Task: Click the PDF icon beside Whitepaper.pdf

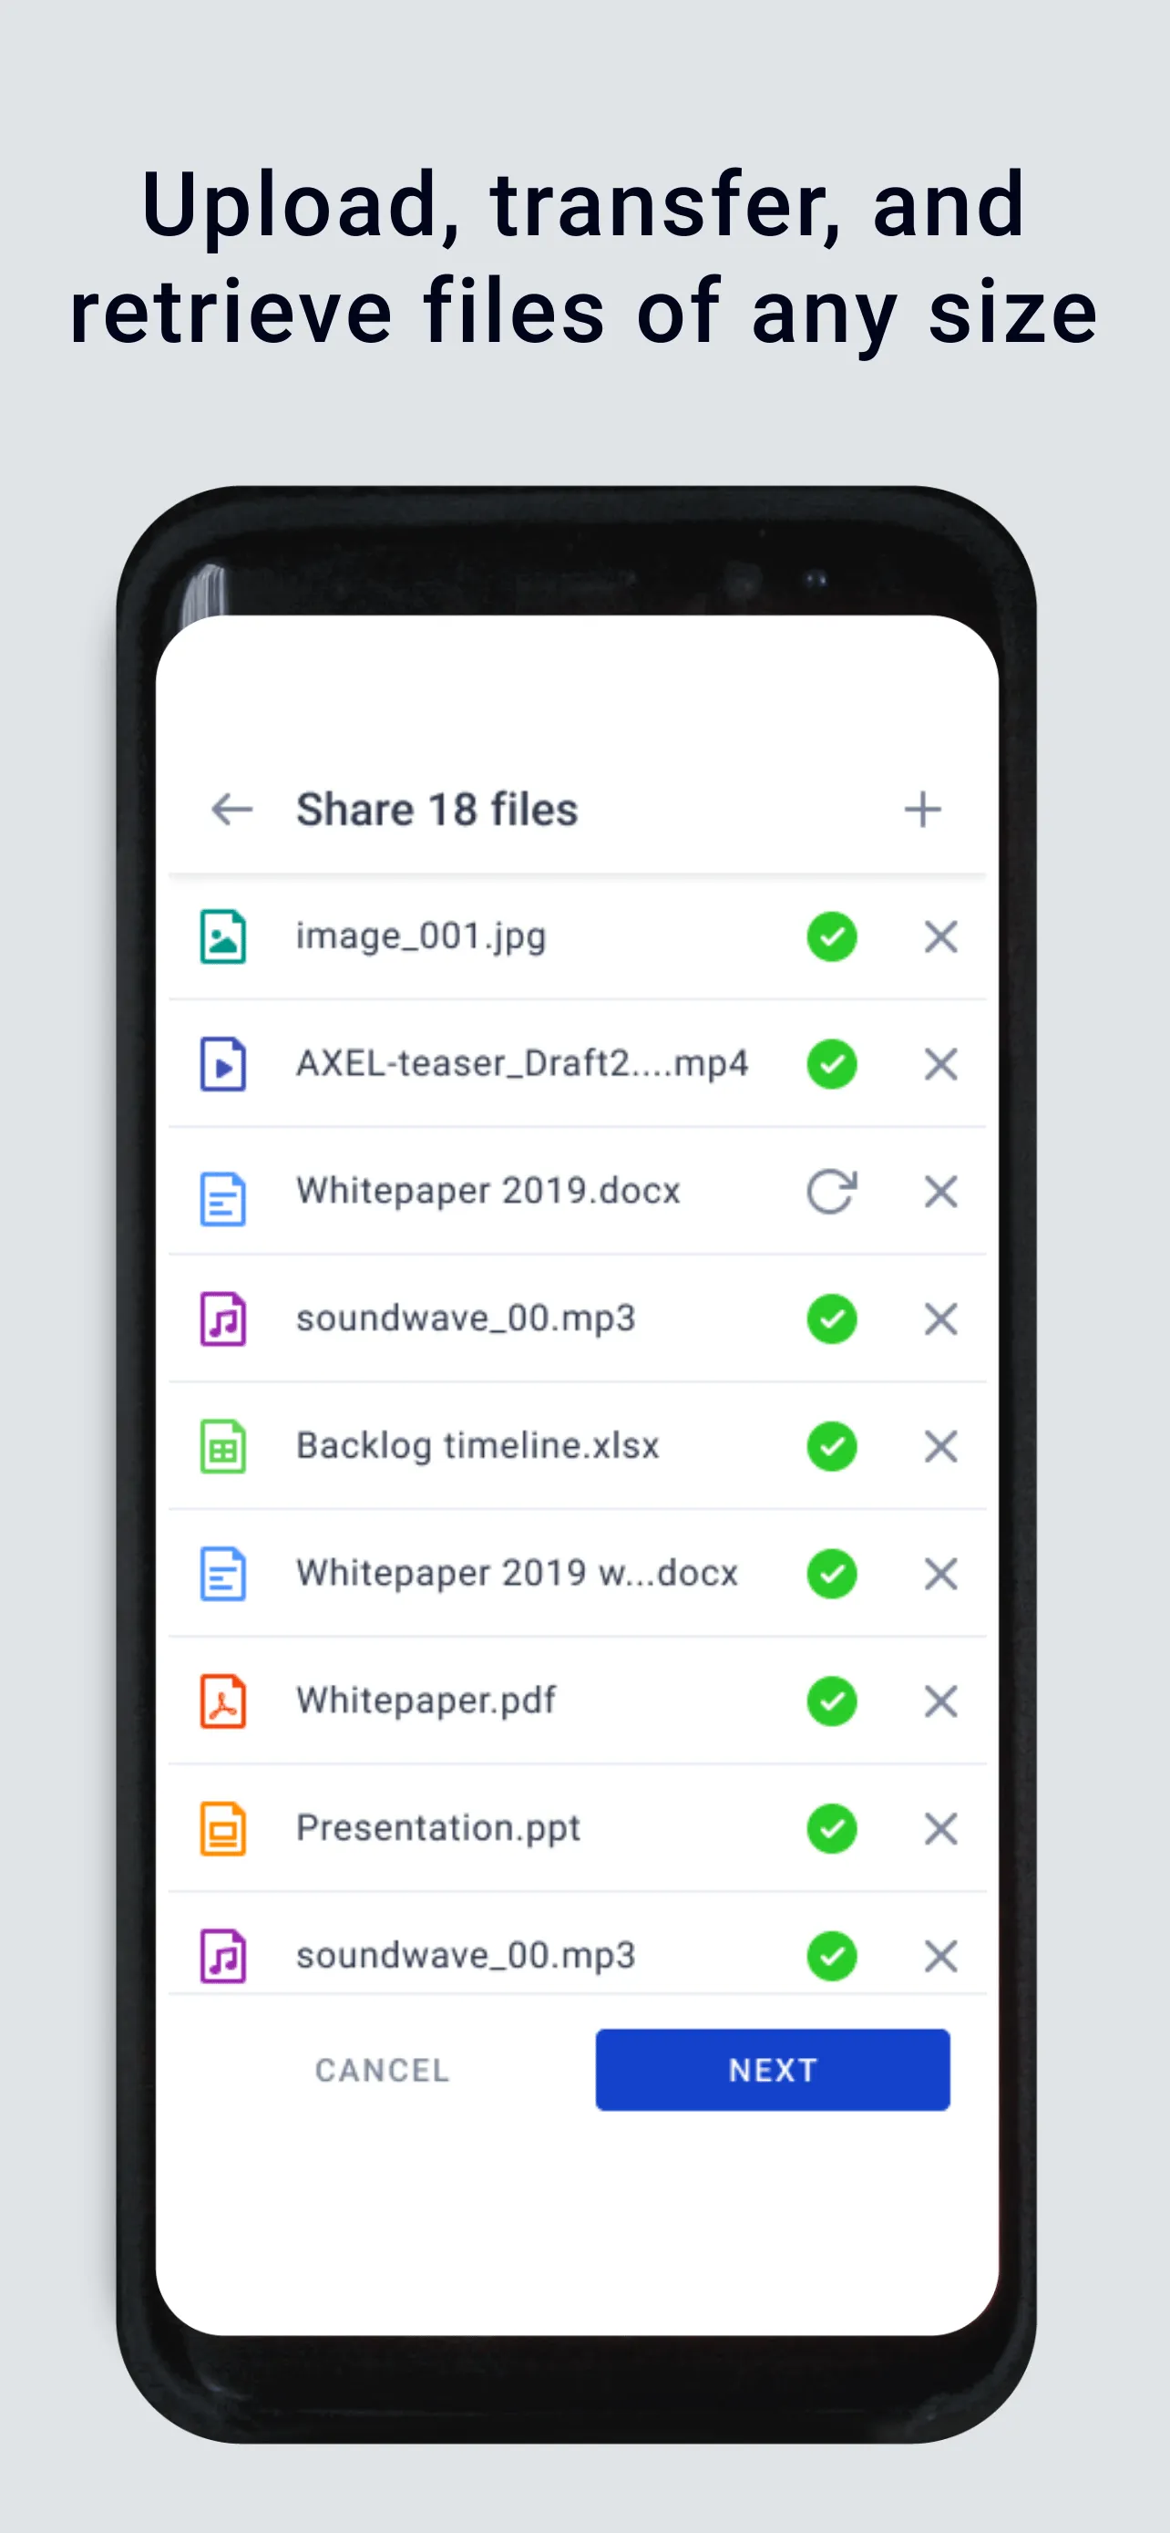Action: pyautogui.click(x=223, y=1701)
